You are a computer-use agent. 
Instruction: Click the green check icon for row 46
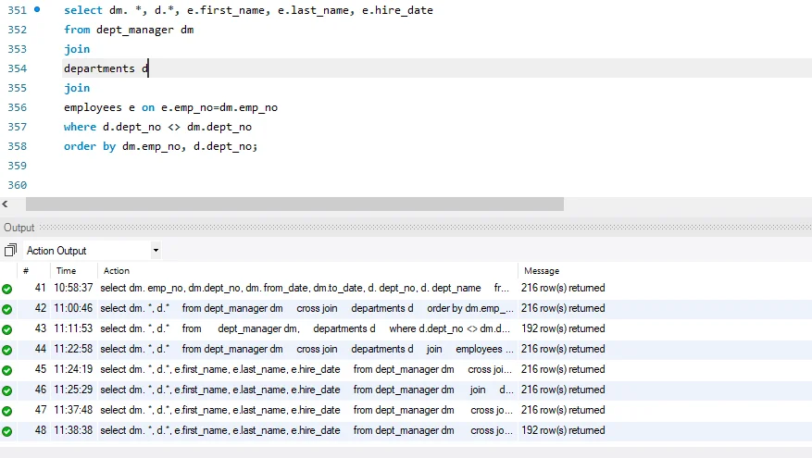pyautogui.click(x=7, y=390)
